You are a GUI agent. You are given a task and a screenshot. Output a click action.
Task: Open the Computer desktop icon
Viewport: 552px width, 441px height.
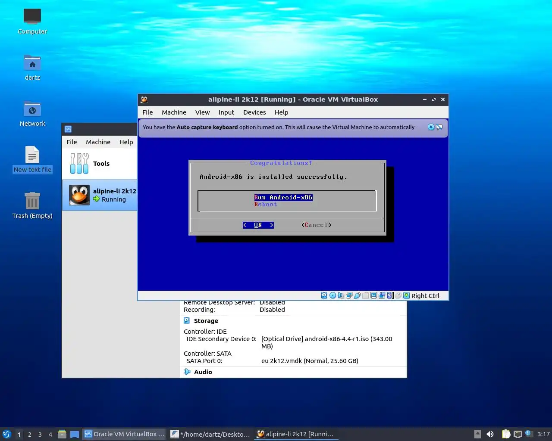coord(32,22)
